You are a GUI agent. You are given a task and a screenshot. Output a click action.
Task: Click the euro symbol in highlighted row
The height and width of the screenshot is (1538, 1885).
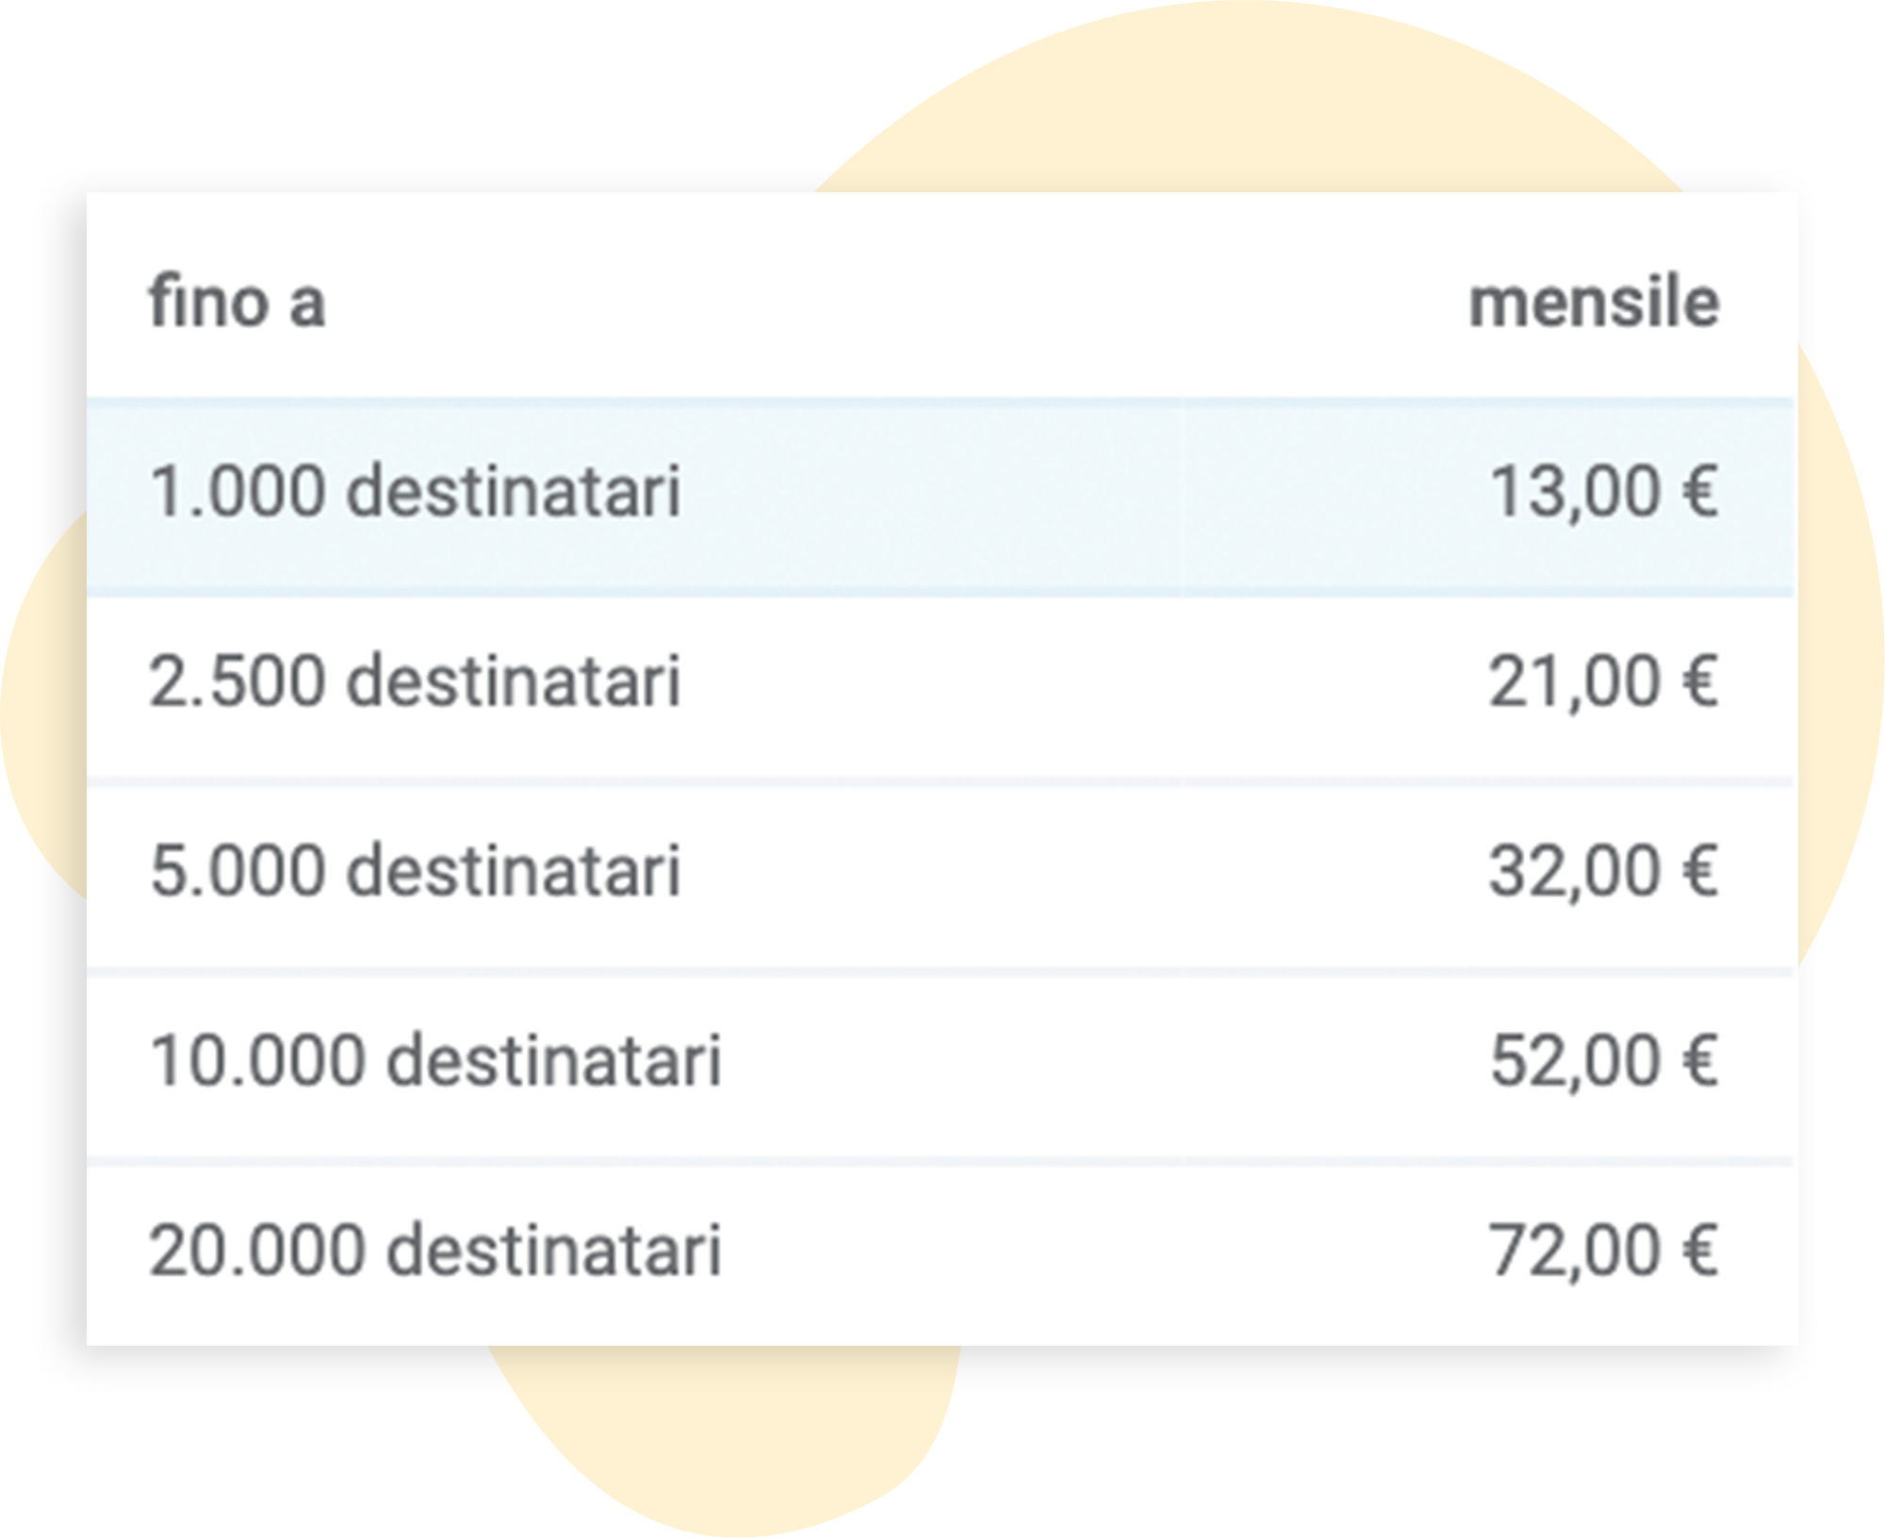point(1700,491)
